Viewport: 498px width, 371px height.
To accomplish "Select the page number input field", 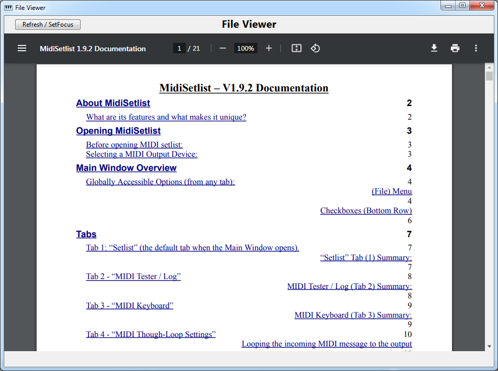I will (x=179, y=48).
